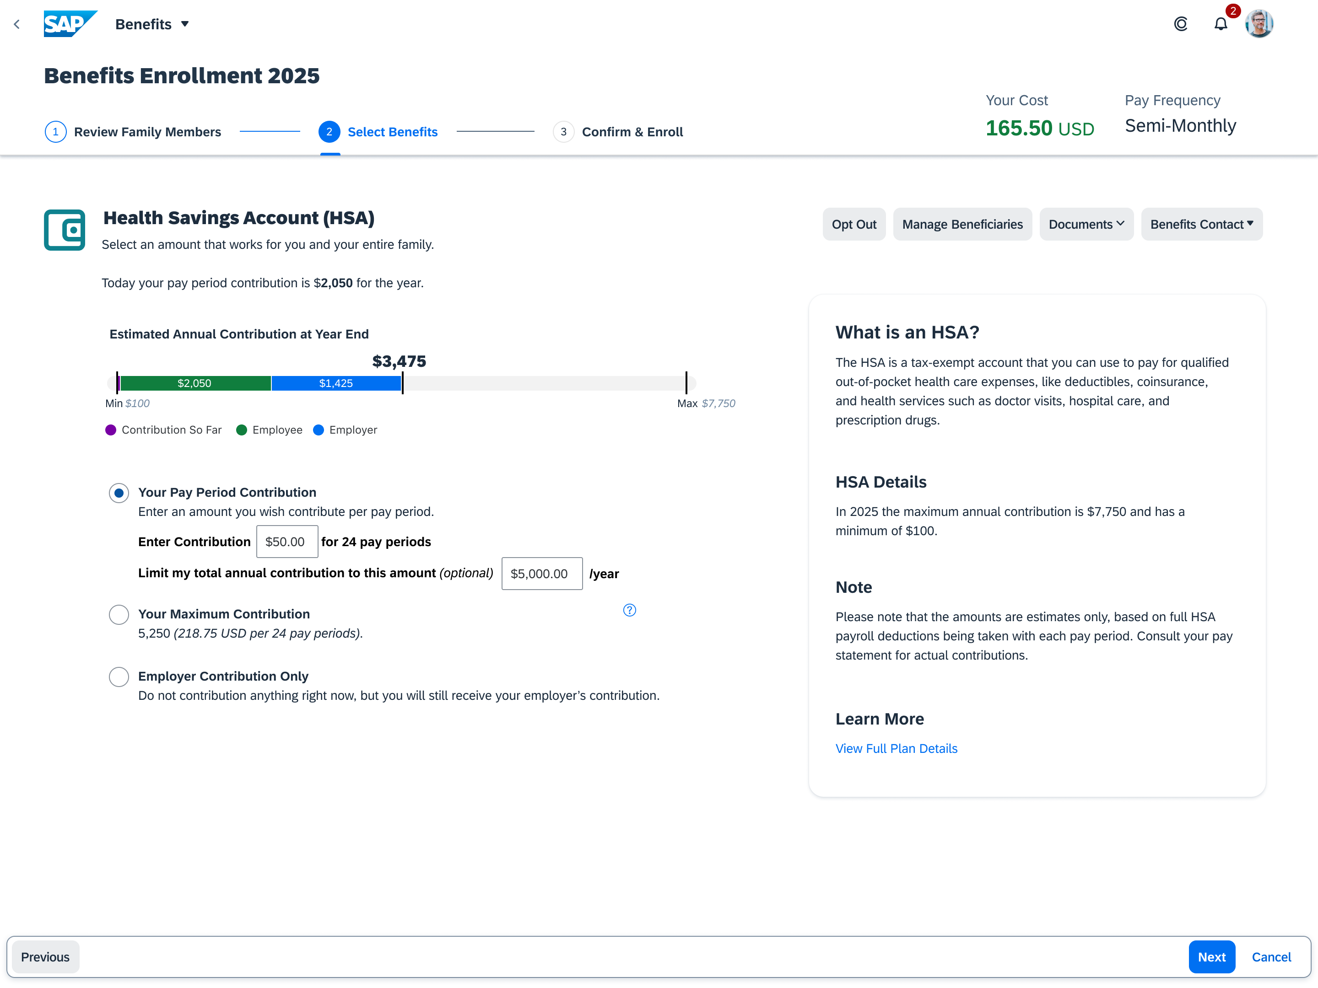Go to Review Family Members step

(147, 132)
